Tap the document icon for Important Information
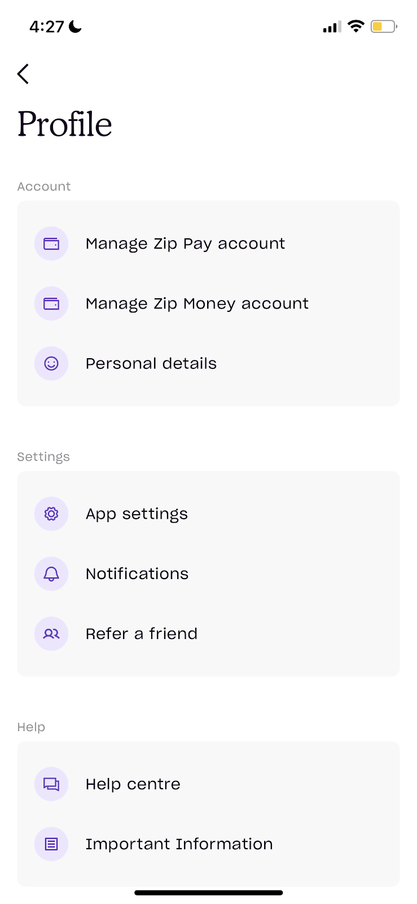The image size is (417, 904). point(51,844)
